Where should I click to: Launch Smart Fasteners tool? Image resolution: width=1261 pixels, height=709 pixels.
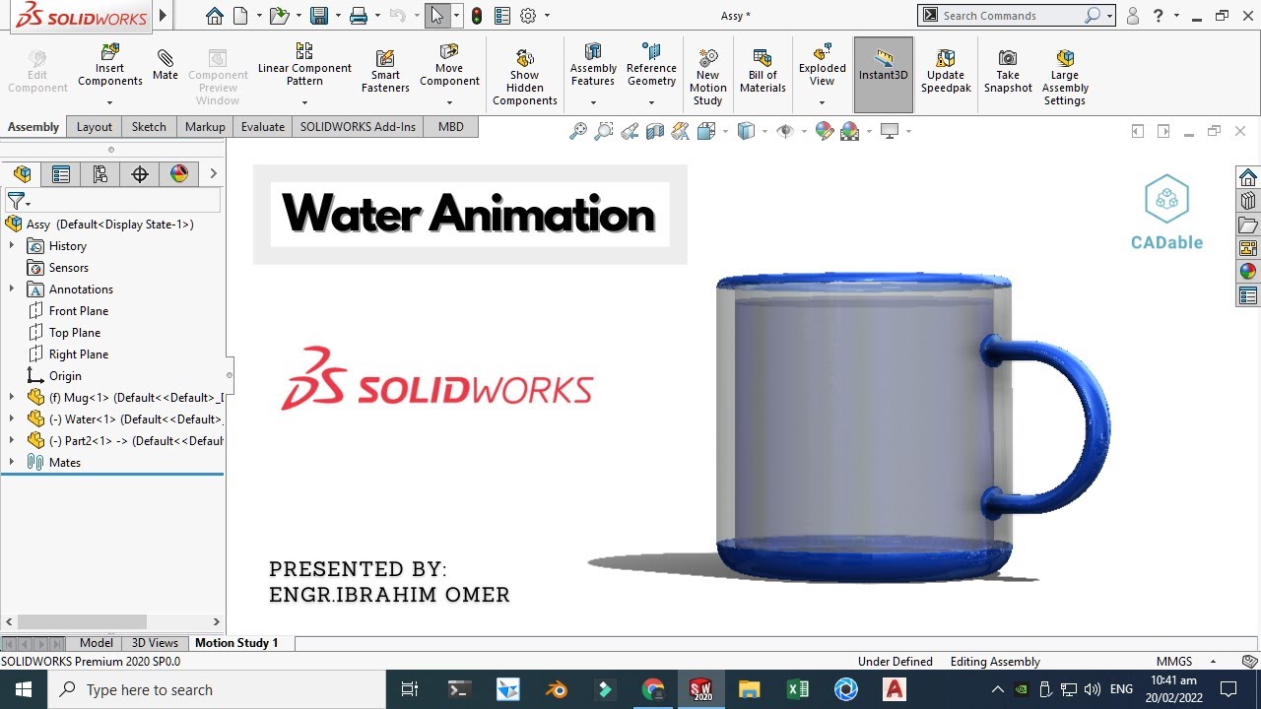385,71
